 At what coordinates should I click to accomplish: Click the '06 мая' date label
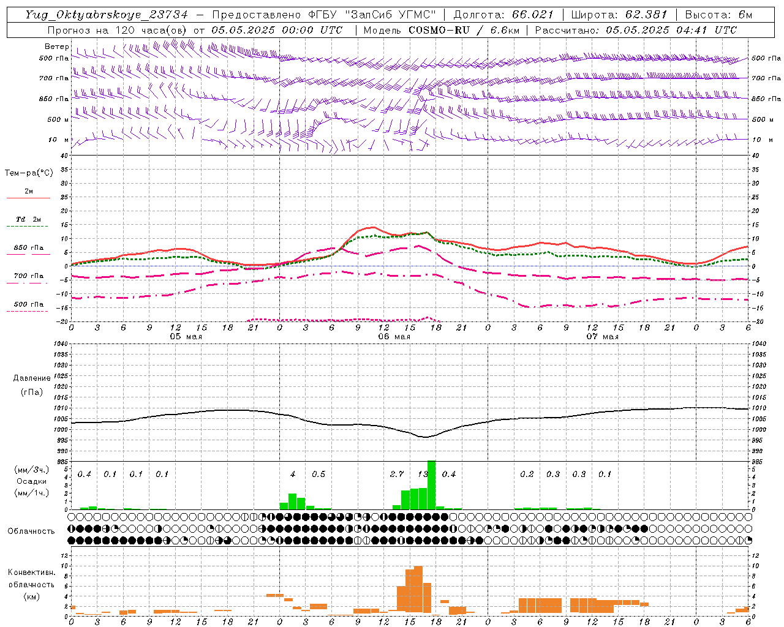394,337
